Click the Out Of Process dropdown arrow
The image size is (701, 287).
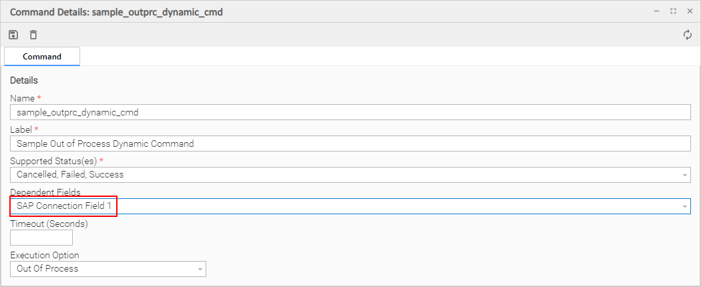[200, 268]
